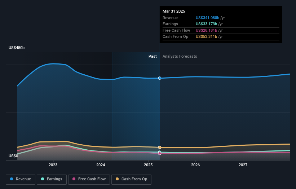Toggle the Earnings legend series
296x189 pixels.
[52, 179]
